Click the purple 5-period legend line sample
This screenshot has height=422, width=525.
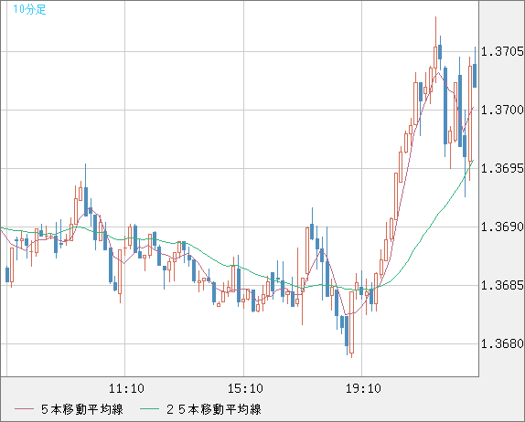[x=24, y=409]
